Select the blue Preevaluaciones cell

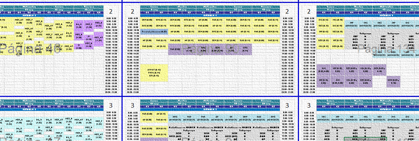pyautogui.click(x=154, y=32)
